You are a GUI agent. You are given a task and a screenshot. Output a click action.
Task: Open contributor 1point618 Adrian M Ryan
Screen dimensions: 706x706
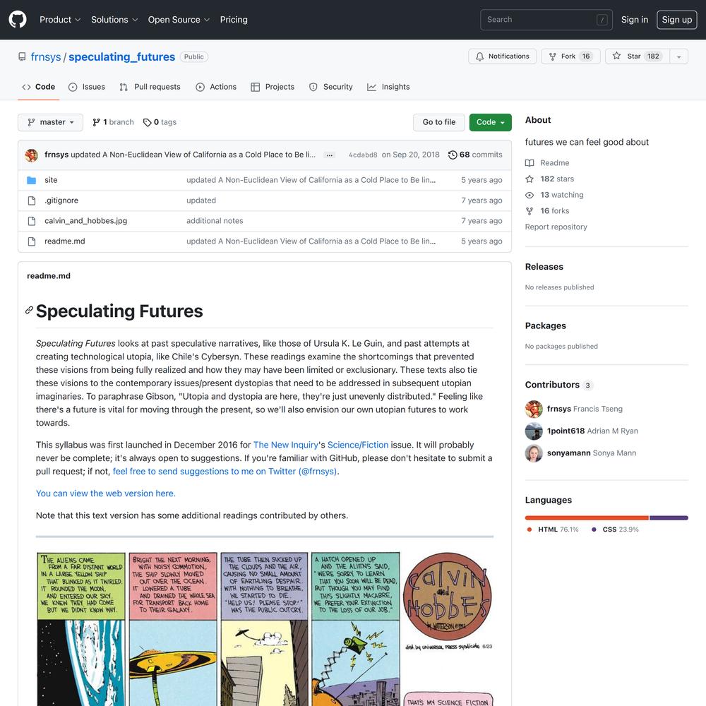coord(581,431)
